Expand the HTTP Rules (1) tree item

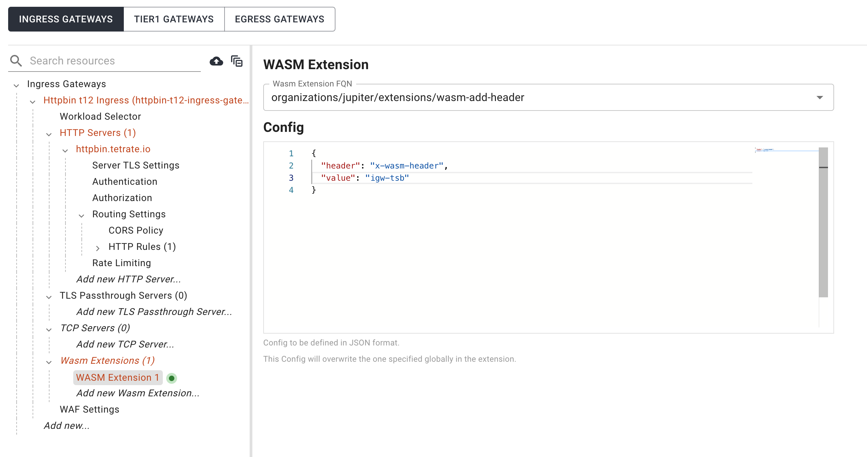click(x=100, y=248)
